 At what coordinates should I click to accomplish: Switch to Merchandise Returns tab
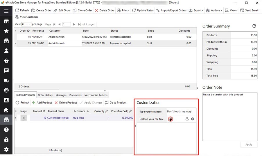click(96, 95)
